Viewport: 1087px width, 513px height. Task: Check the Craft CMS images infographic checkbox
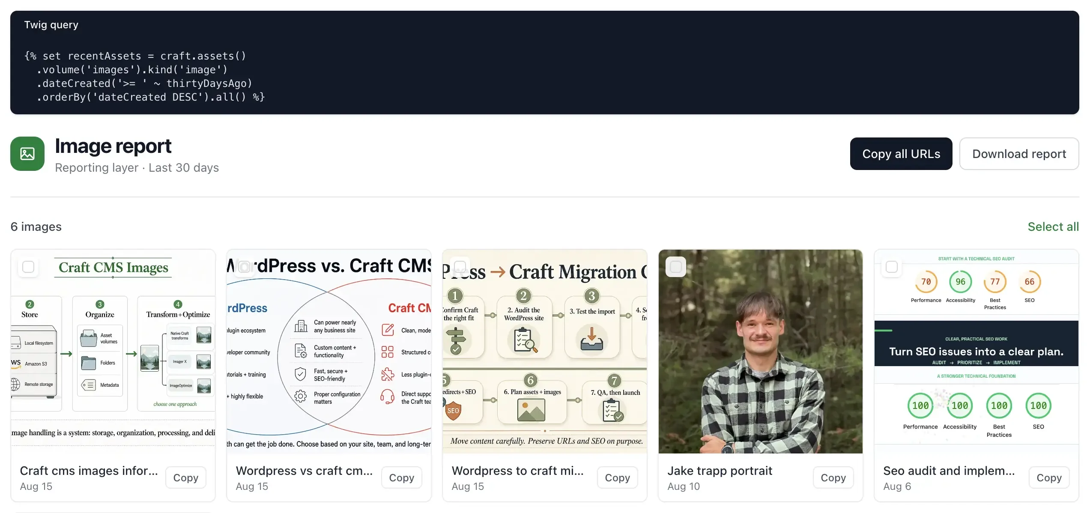pyautogui.click(x=28, y=267)
